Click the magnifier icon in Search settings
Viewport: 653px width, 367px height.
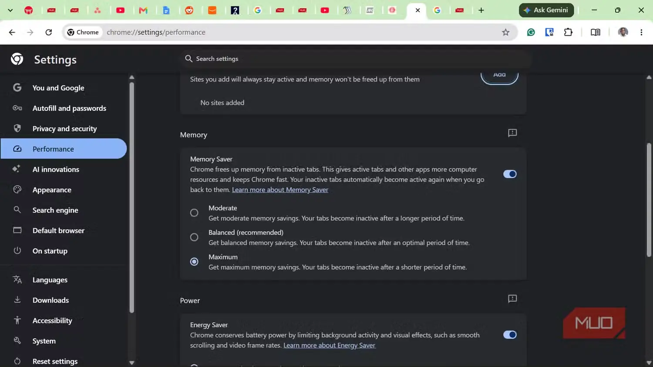(188, 59)
